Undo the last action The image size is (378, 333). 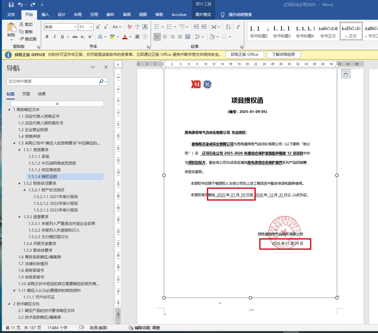[20, 4]
